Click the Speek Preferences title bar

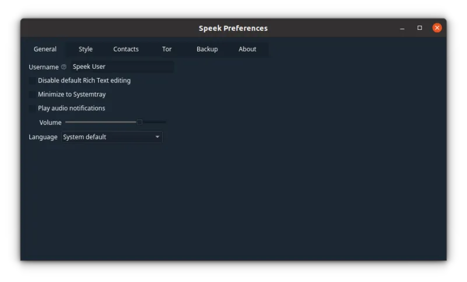[x=233, y=28]
